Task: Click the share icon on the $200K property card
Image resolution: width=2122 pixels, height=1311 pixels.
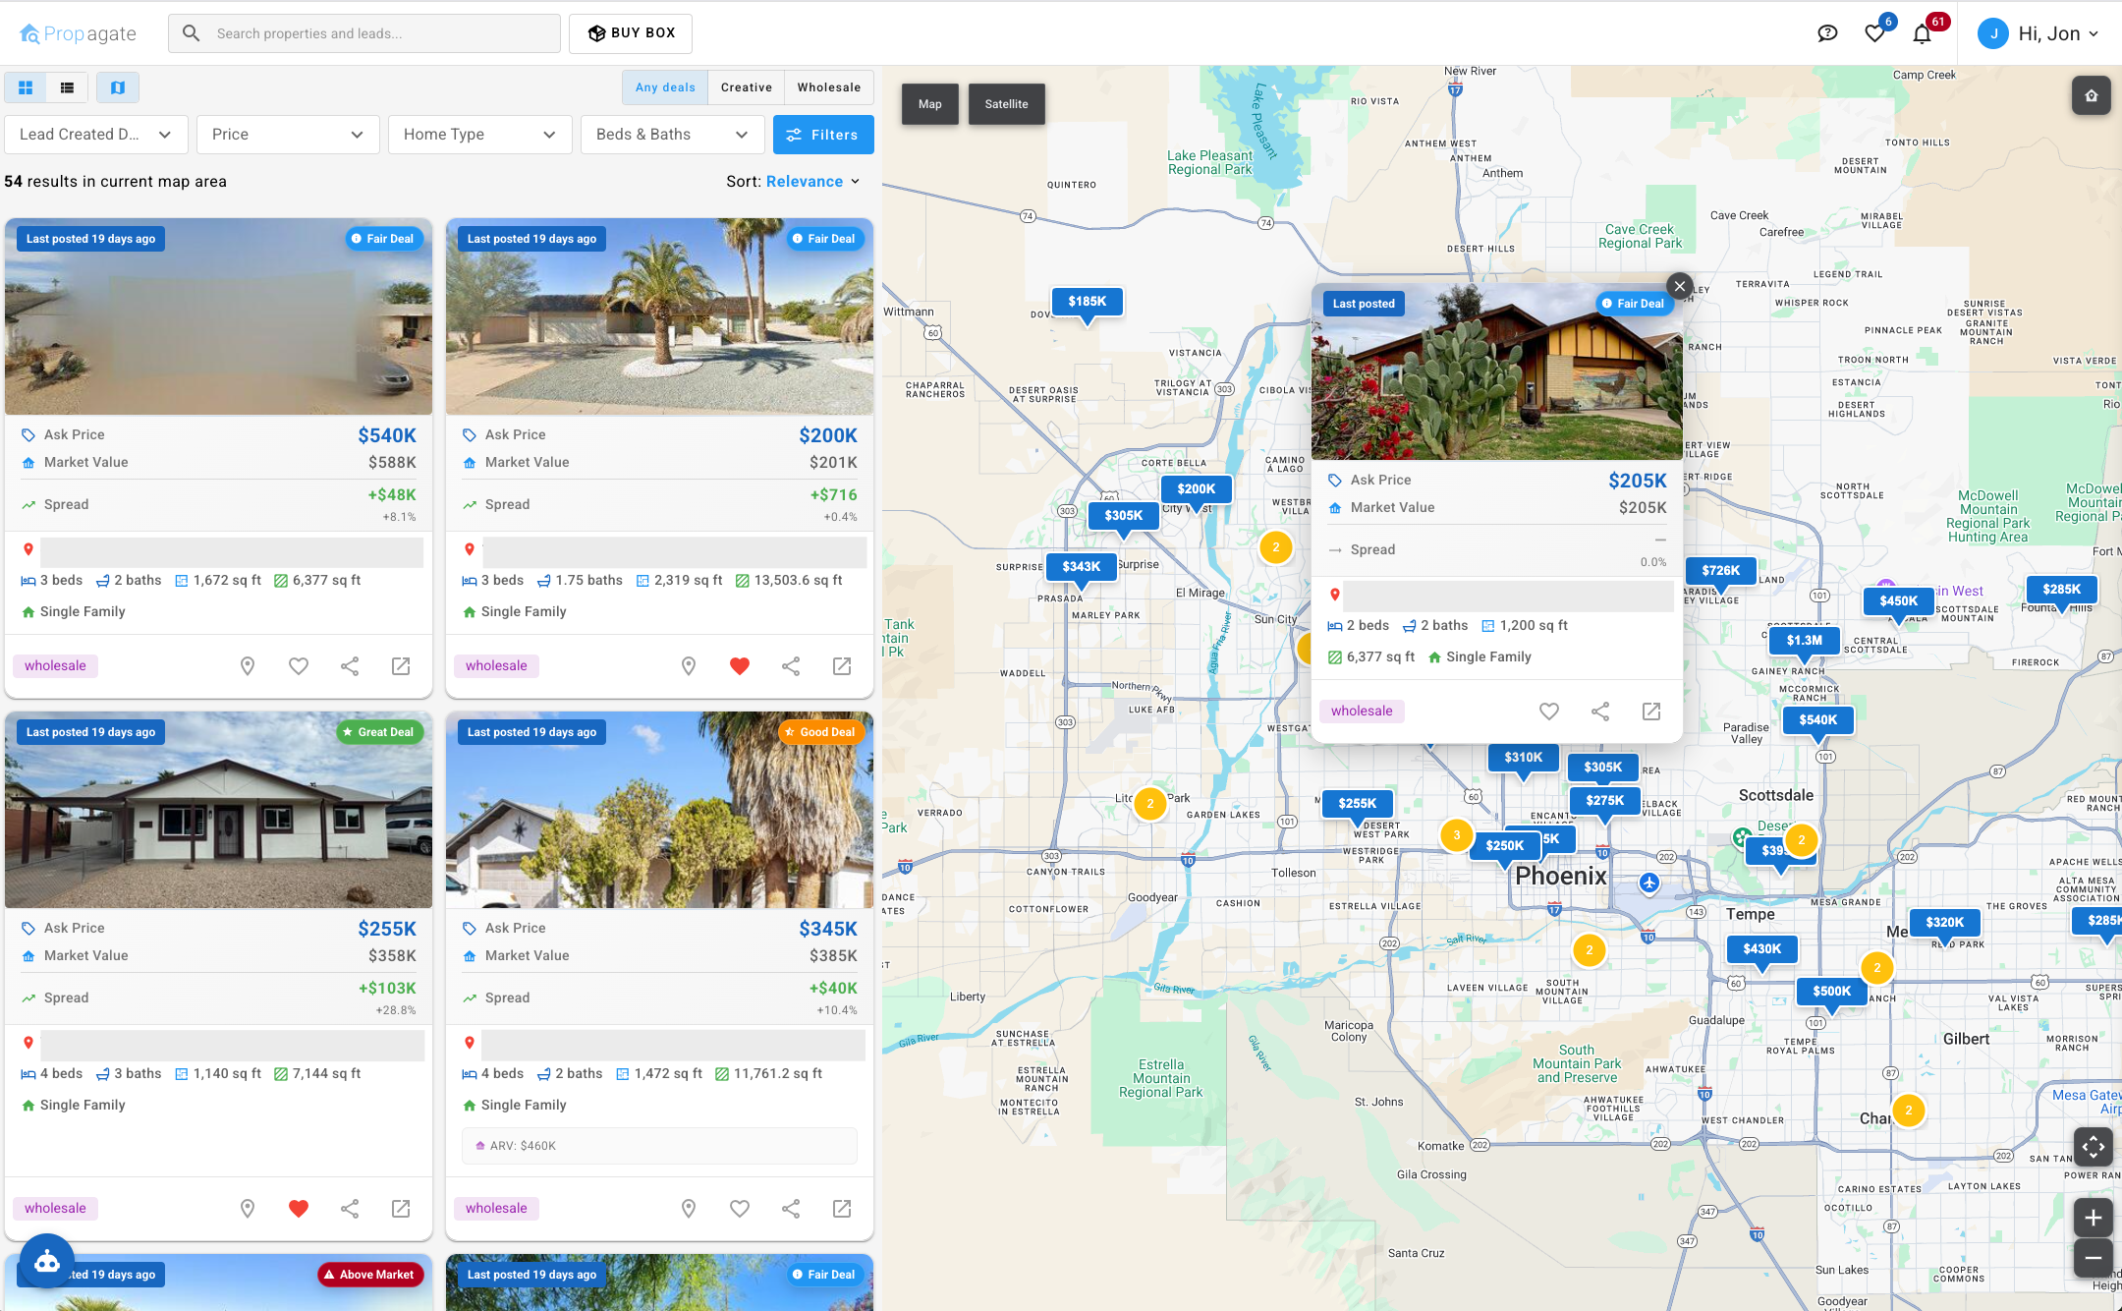Action: 790,665
